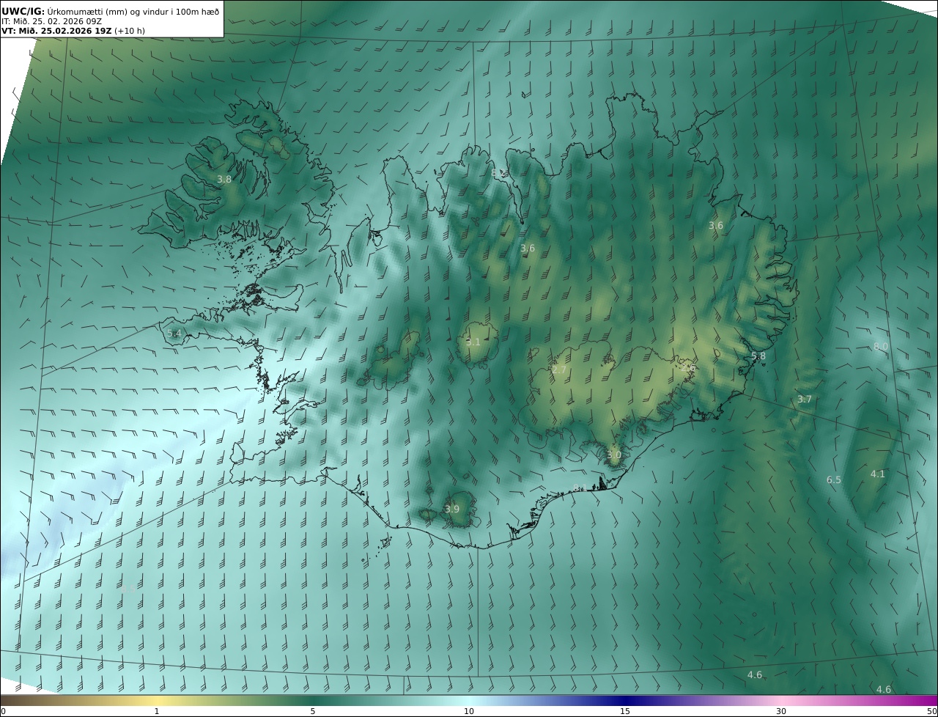Screen dimensions: 938x717
Task: Click the 'VT: Mið. 25.02.2026 19Z (+10 h)' line
Action: (x=73, y=31)
